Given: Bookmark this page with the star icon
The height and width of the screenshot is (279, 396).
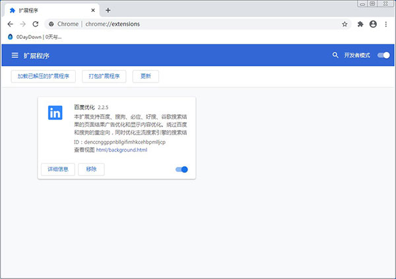Looking at the screenshot, I should point(345,24).
